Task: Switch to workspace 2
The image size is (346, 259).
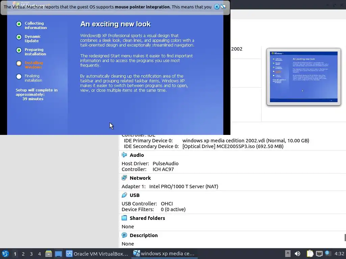Action: (x=23, y=254)
